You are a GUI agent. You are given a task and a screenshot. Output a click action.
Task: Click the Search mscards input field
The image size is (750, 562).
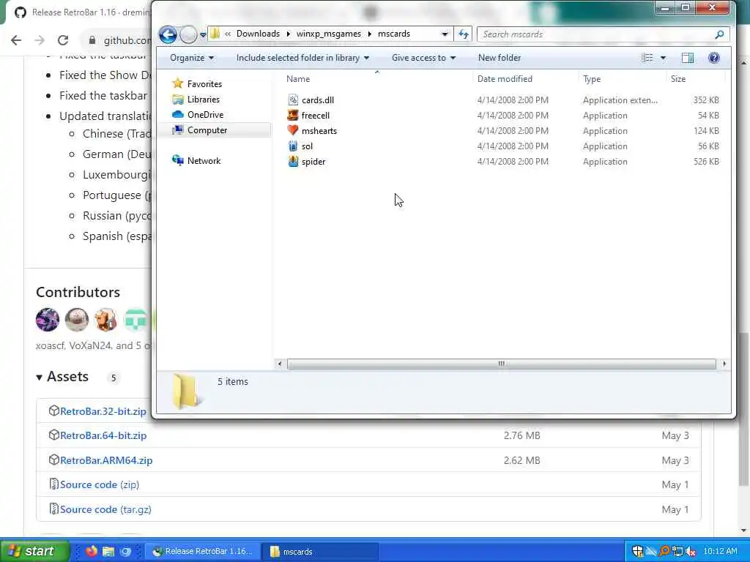(595, 34)
